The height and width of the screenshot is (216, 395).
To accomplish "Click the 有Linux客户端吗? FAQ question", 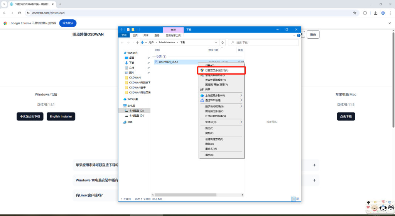I will point(89,195).
